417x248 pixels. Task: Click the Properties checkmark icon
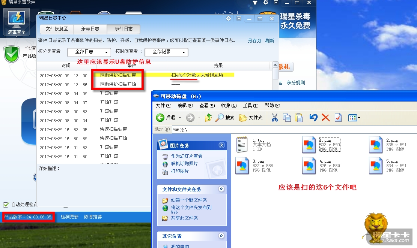[x=338, y=117]
